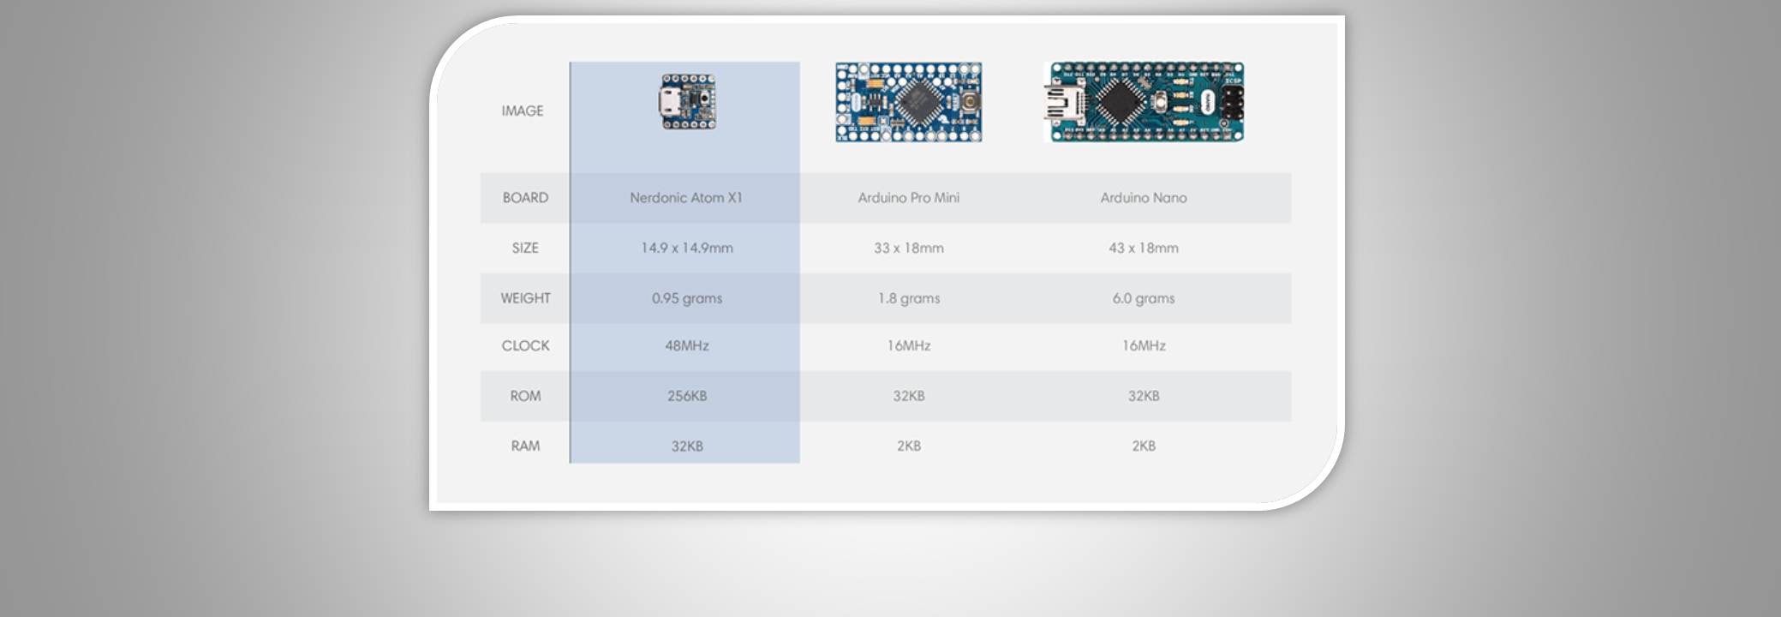
Task: Click the '14.9 x 14.9mm' size cell
Action: pyautogui.click(x=687, y=248)
